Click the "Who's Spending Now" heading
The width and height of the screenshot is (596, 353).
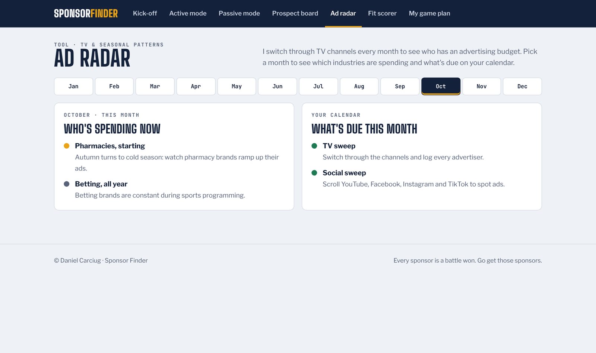tap(112, 129)
